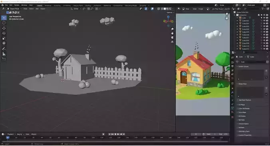The image size is (270, 146).
Task: Open the Tool properties tab
Action: (232, 58)
